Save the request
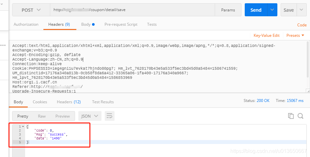Viewport: 310px width, 157px height. pos(289,10)
